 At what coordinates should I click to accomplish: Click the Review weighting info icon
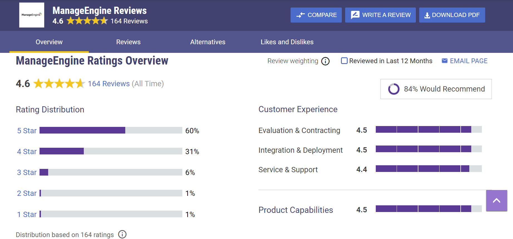point(325,61)
